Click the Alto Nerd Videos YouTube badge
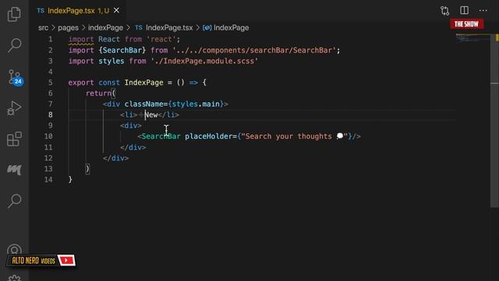Screen dimensions: 499x281 click(41, 261)
